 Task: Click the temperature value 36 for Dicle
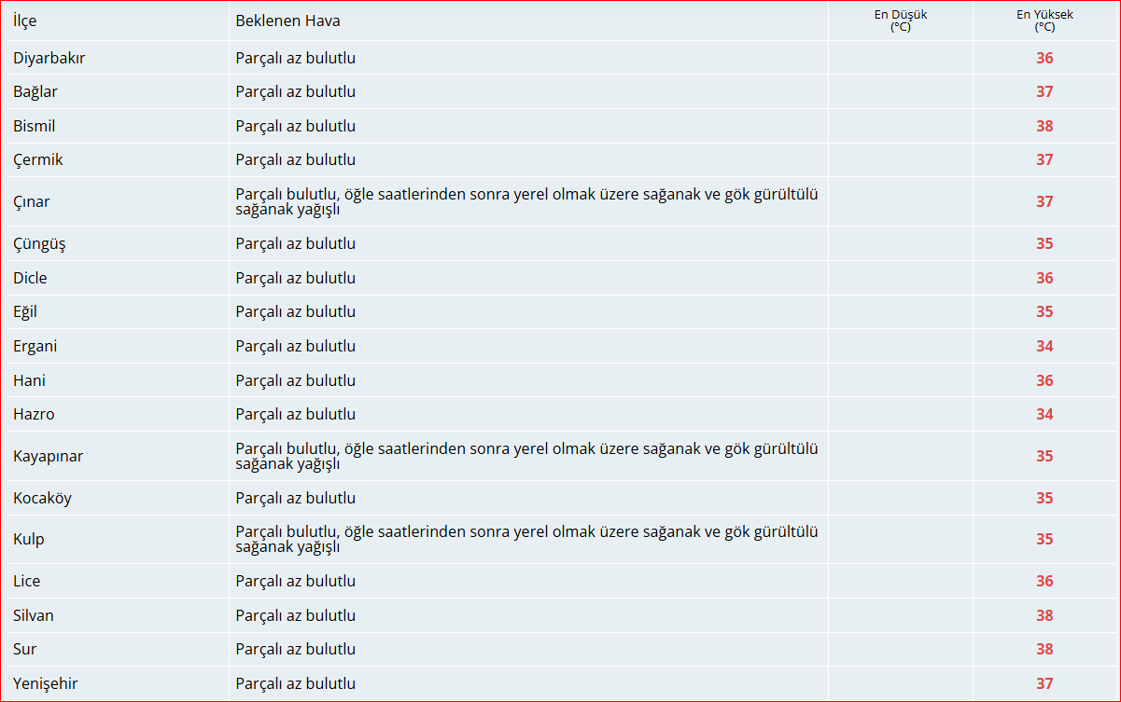click(x=1044, y=278)
